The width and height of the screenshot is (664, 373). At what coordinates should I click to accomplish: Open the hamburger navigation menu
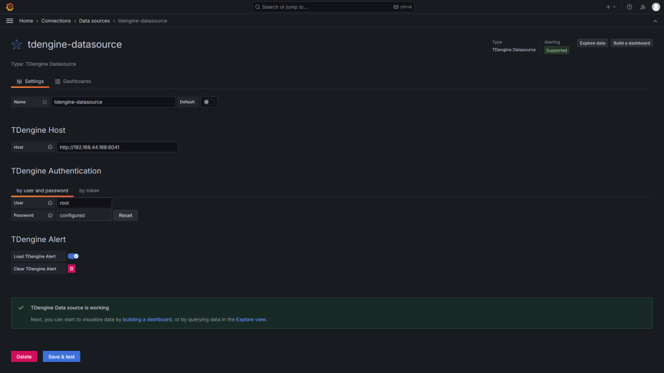coord(10,21)
